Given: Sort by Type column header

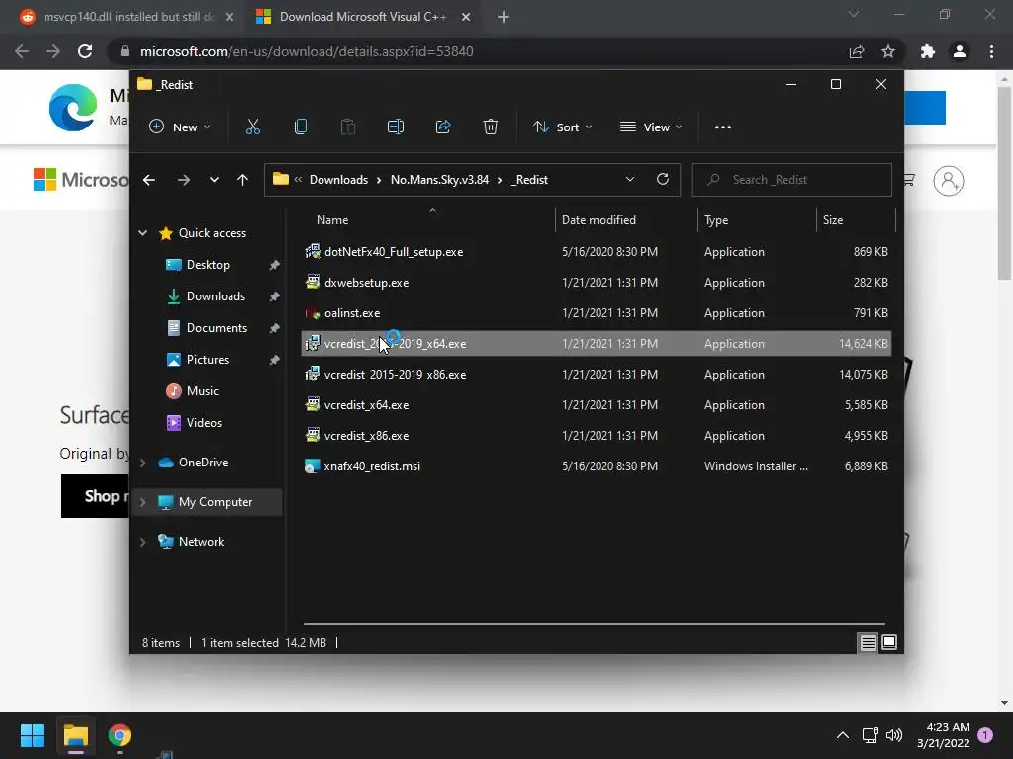Looking at the screenshot, I should pyautogui.click(x=757, y=220).
